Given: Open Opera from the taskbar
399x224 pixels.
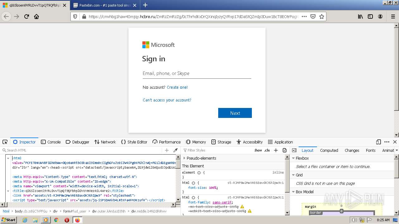Looking at the screenshot, I should click(x=67, y=220).
